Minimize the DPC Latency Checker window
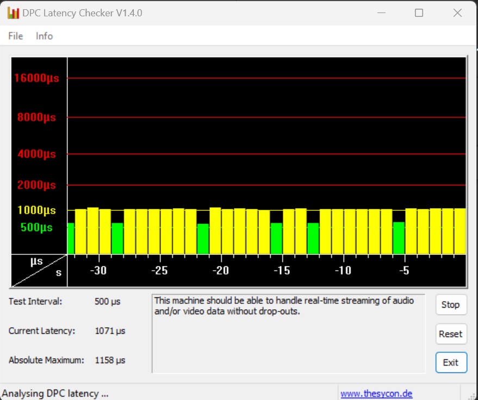This screenshot has height=400, width=478. pos(381,13)
